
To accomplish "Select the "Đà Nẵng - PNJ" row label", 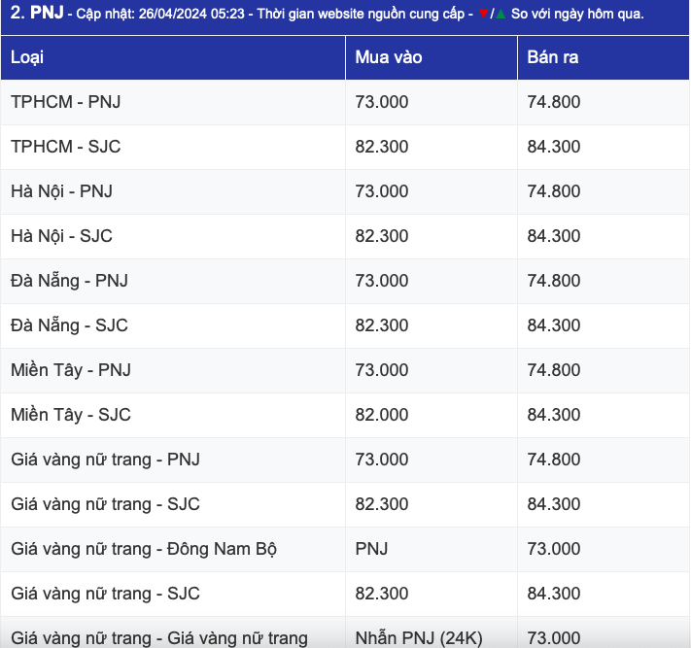I will tap(69, 281).
